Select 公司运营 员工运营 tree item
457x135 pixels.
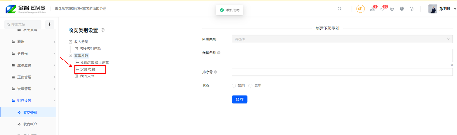[x=94, y=62]
